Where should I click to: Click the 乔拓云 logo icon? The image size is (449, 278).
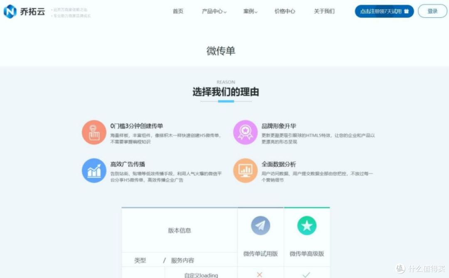click(x=10, y=12)
